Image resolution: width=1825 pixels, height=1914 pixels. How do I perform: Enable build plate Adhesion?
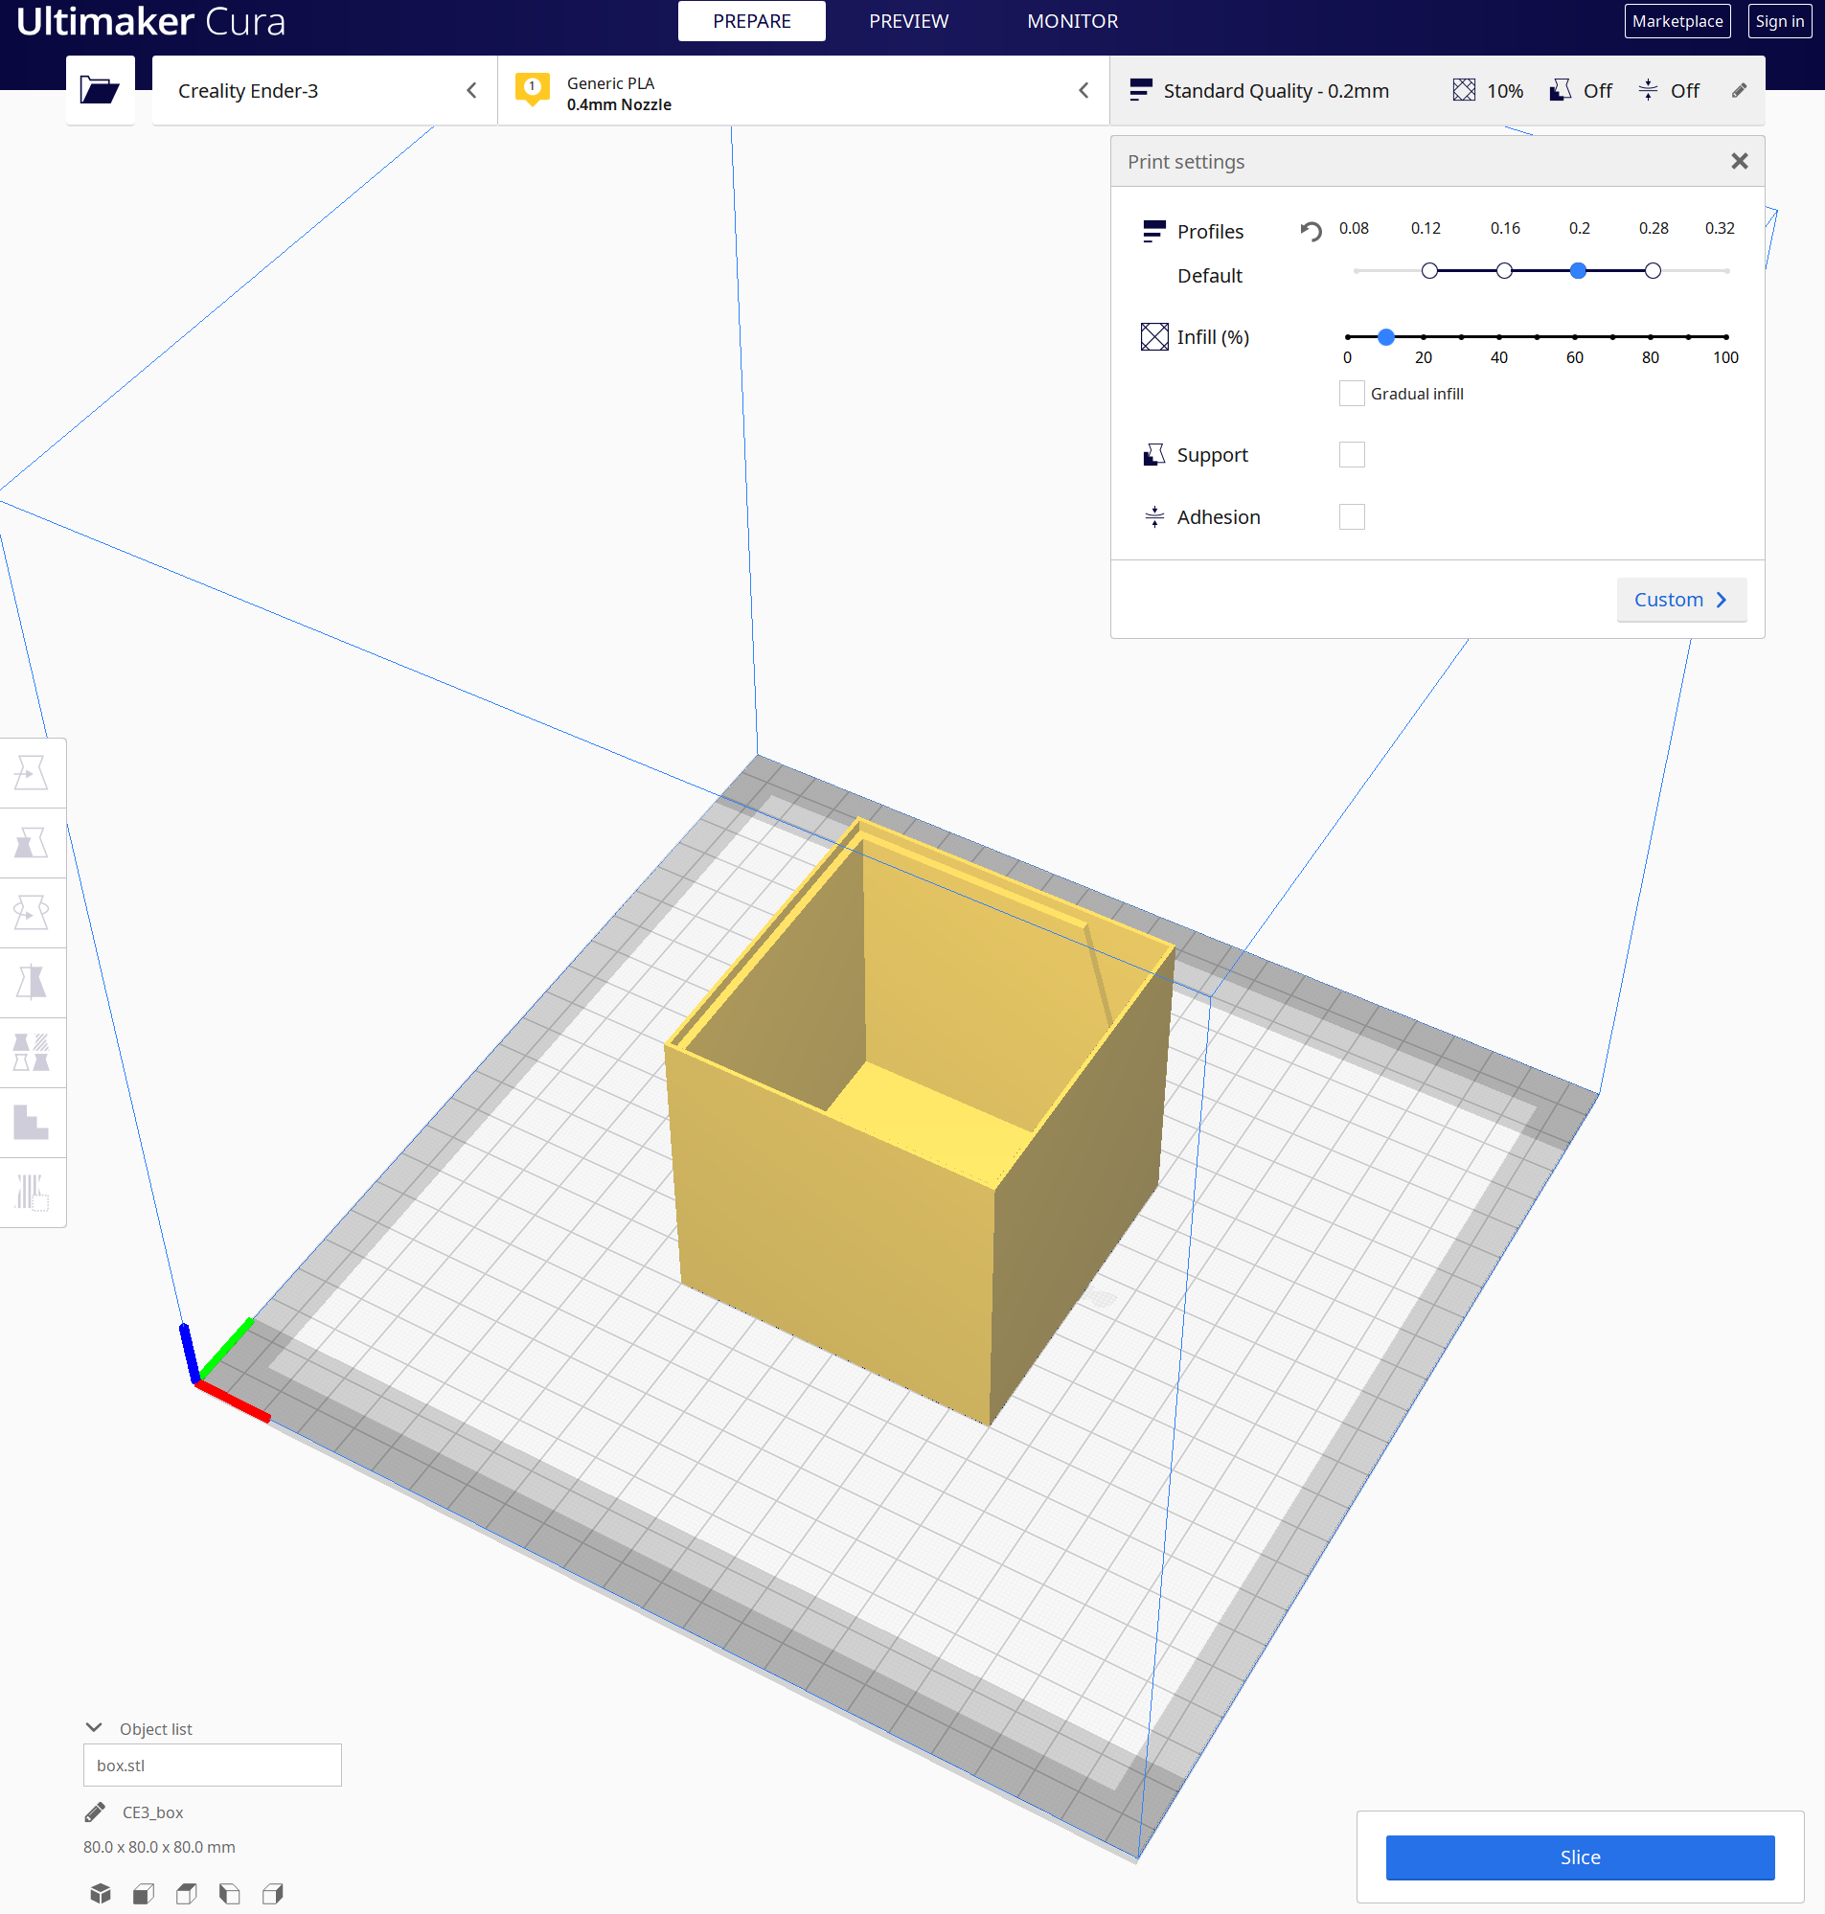pos(1351,516)
